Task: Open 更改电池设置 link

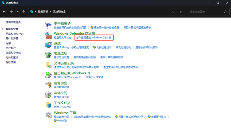Action: click(61, 57)
